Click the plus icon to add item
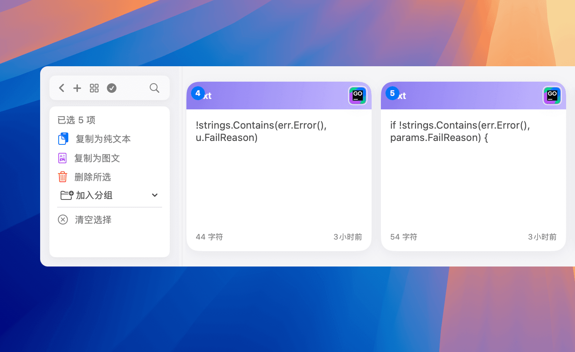Screen dimensions: 575x352 pos(77,88)
